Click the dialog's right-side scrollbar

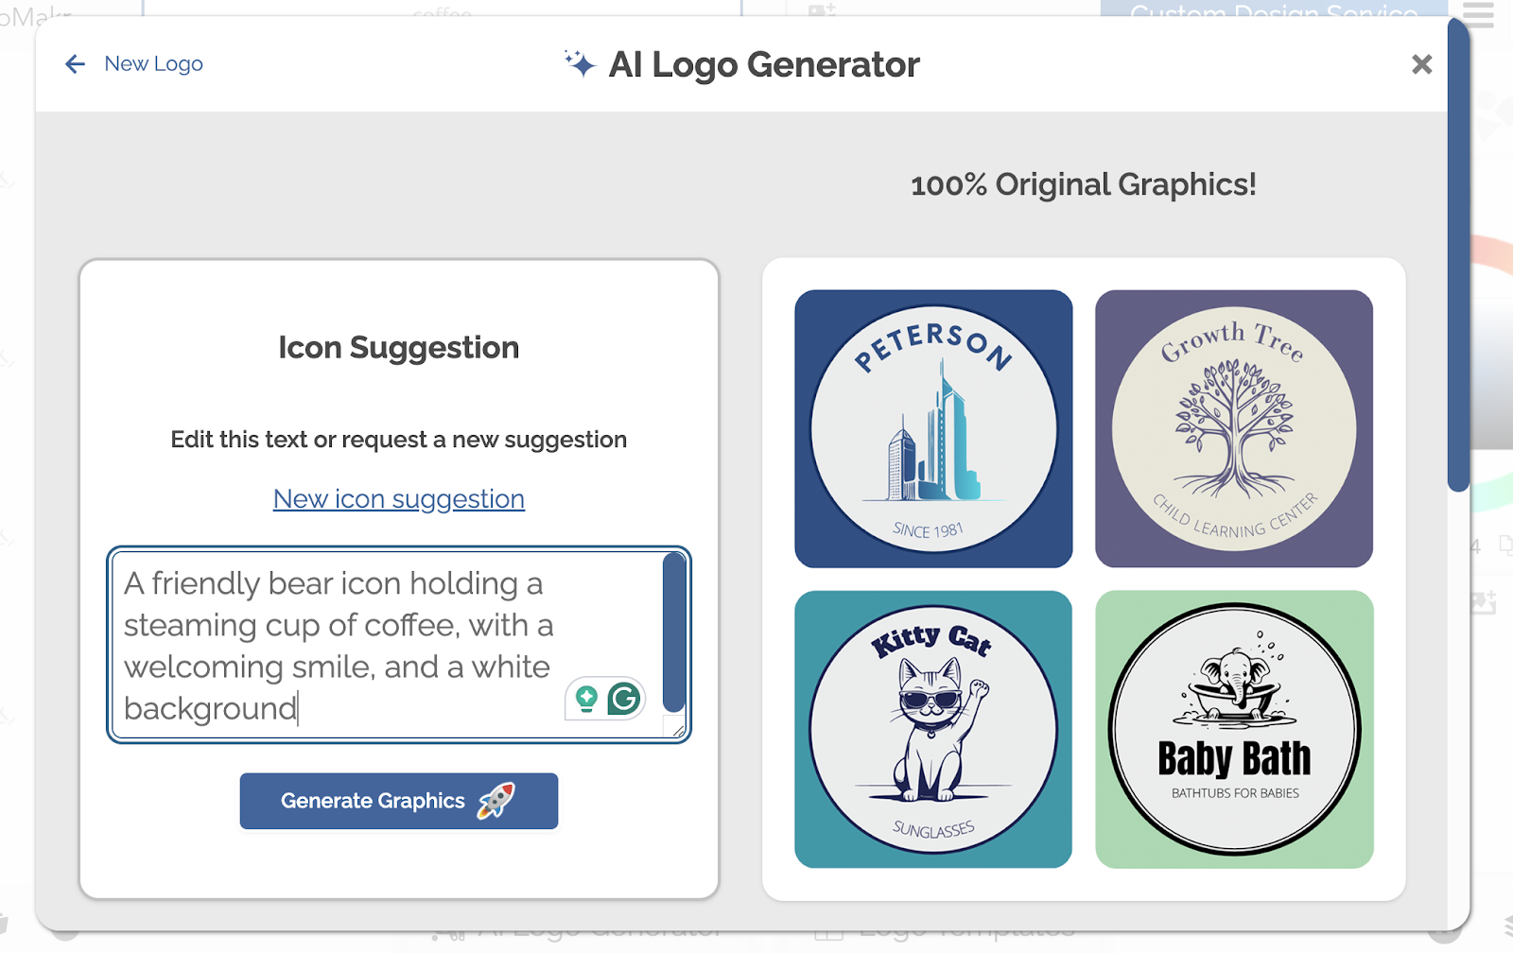[x=1458, y=255]
